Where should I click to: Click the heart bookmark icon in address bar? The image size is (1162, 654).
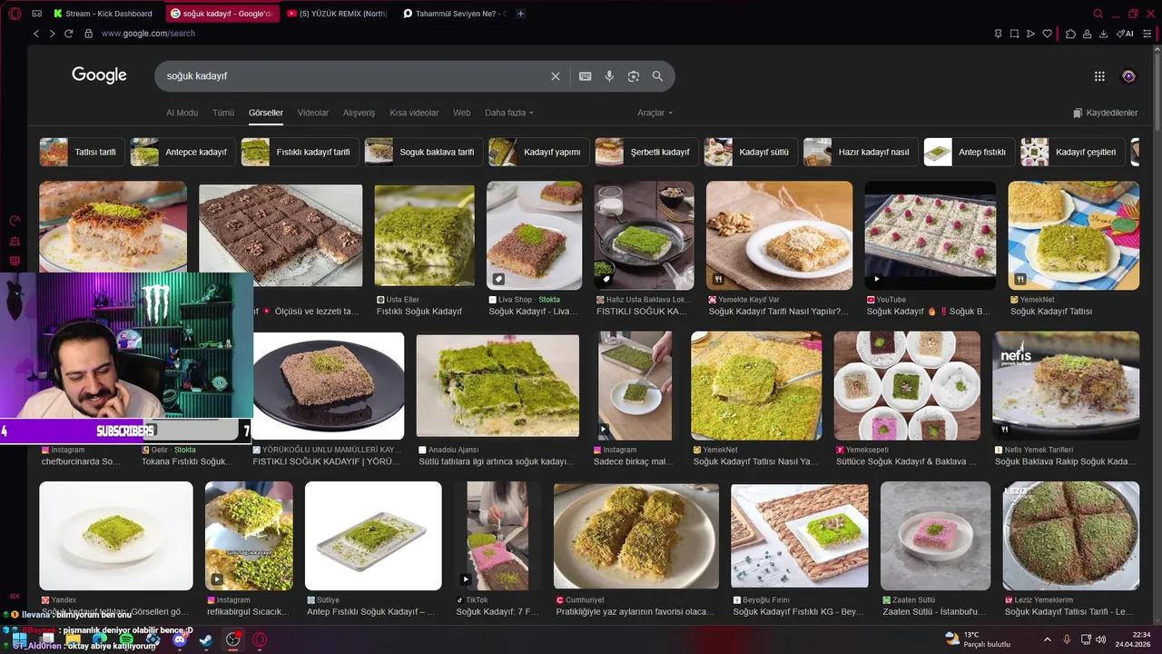click(1047, 34)
